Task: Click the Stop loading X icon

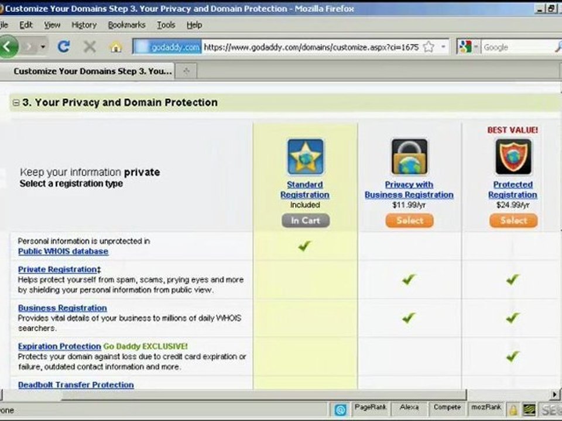Action: coord(90,47)
